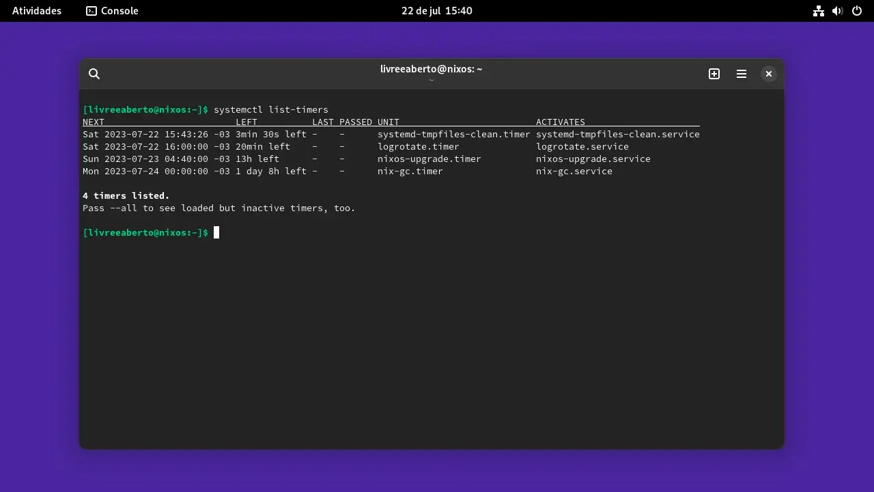Click the network status icon

[x=819, y=11]
